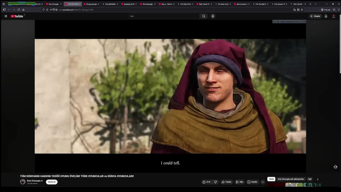Close the 'X'te Kaan Arslan' tab
341x192 pixels.
click(x=230, y=4)
